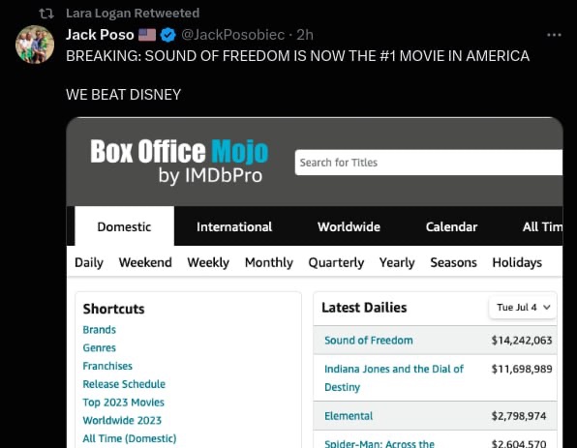Switch to the International tab
This screenshot has width=577, height=448.
234,227
